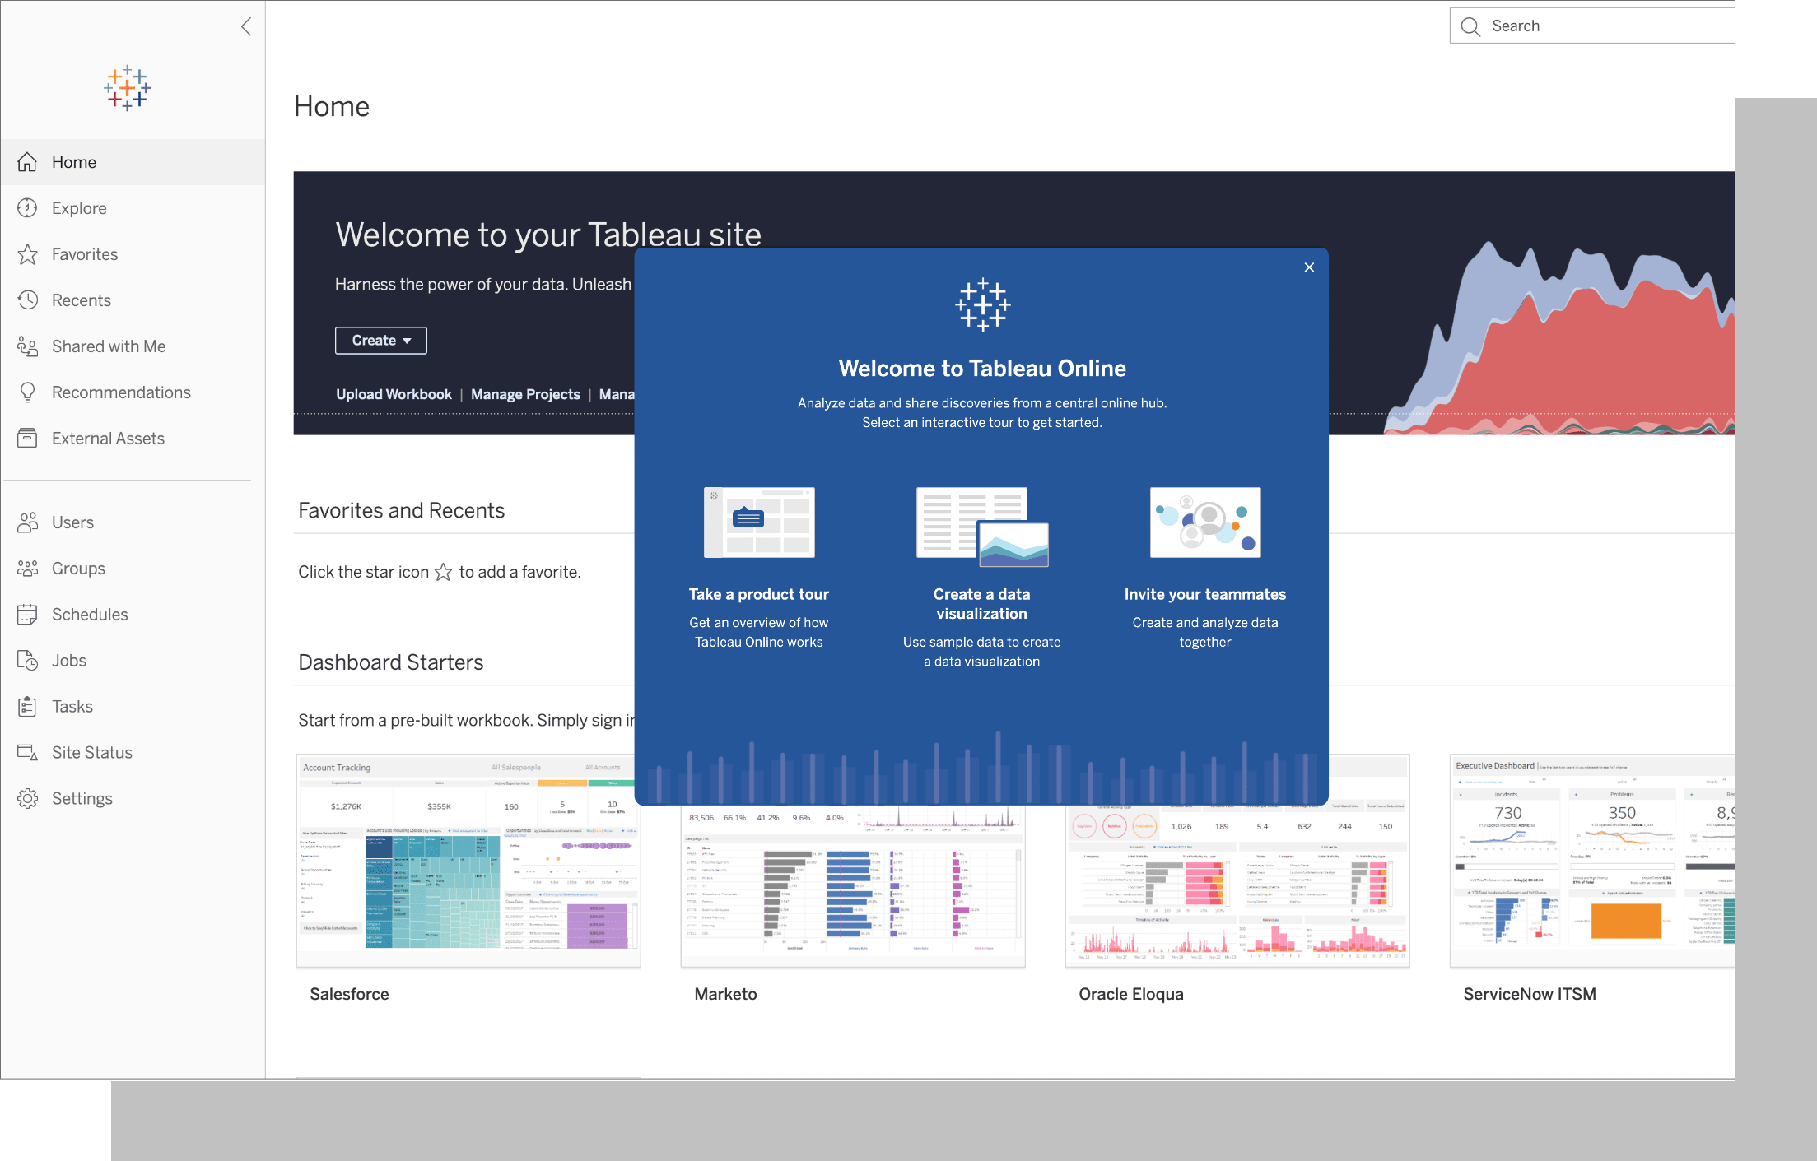1817x1161 pixels.
Task: Close the Welcome to Tableau Online dialog
Action: point(1309,267)
